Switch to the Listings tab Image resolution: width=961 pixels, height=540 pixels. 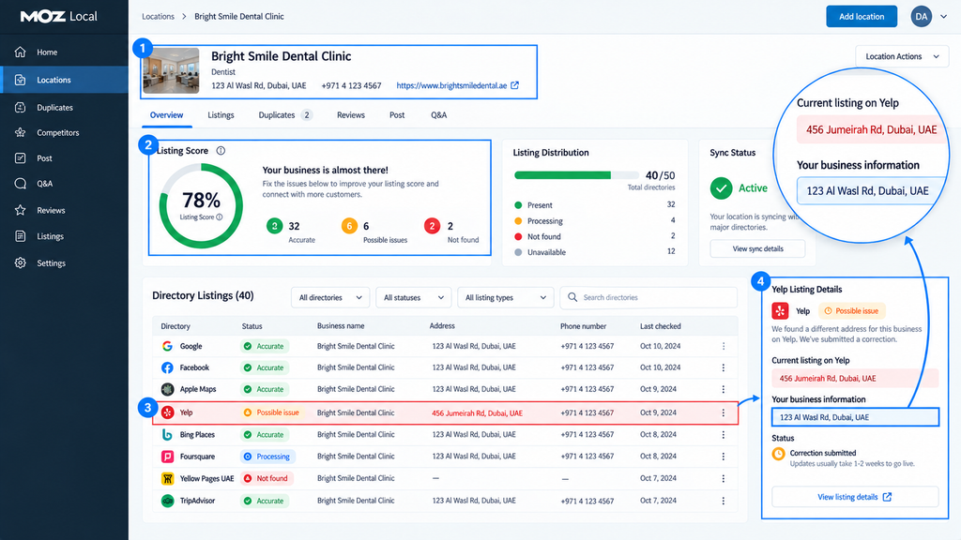221,115
